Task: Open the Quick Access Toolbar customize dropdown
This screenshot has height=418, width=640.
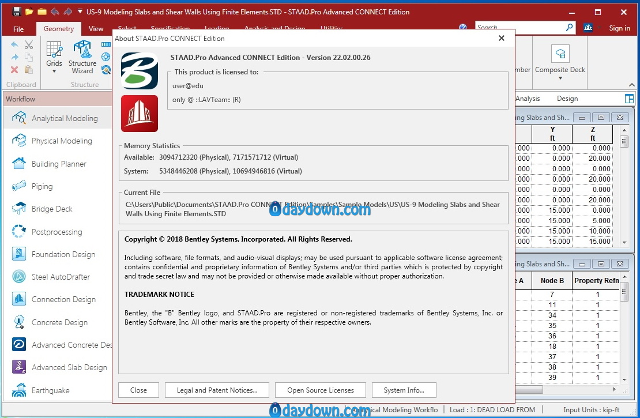Action: (x=80, y=12)
